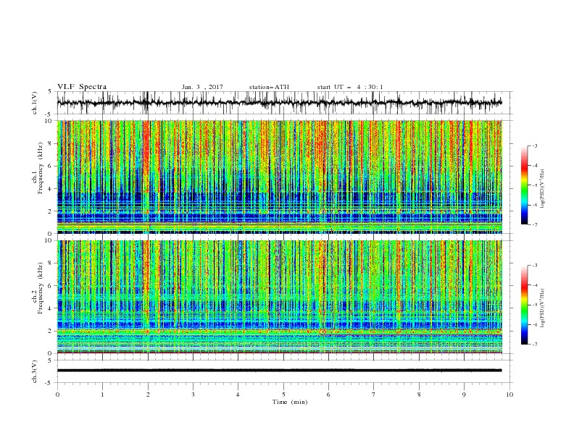Click the "ch.3(V)" waveform axis label
The width and height of the screenshot is (574, 443).
click(35, 371)
